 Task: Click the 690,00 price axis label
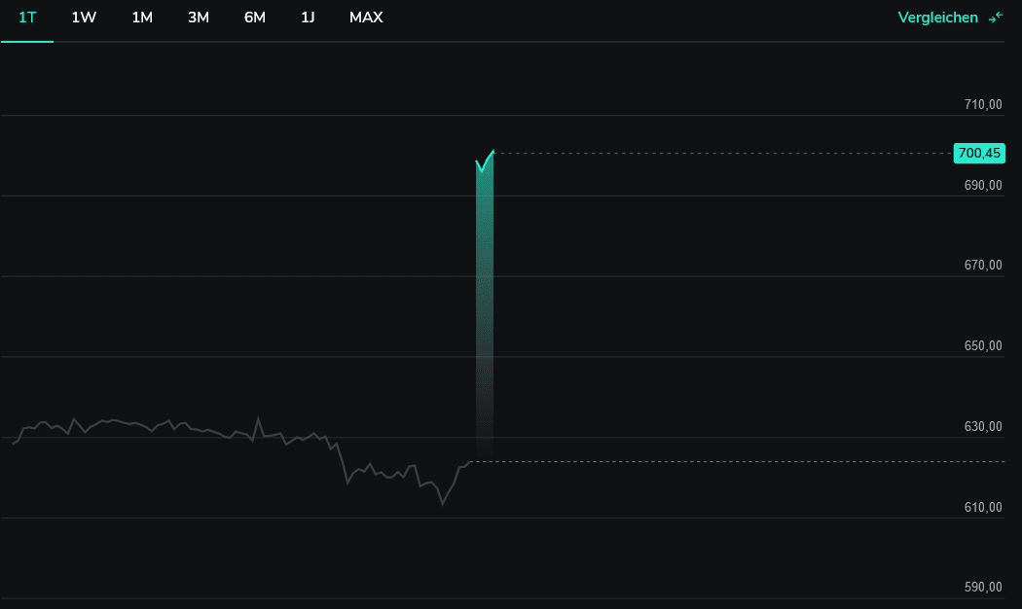pos(982,185)
